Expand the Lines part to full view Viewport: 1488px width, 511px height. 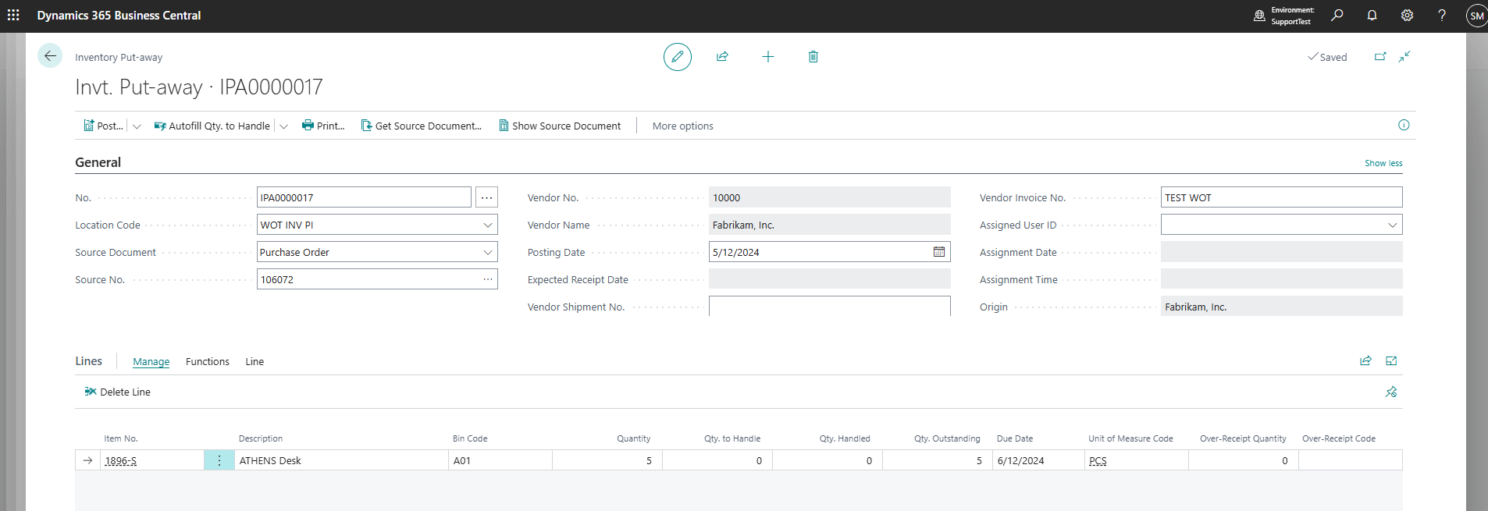coord(1391,360)
